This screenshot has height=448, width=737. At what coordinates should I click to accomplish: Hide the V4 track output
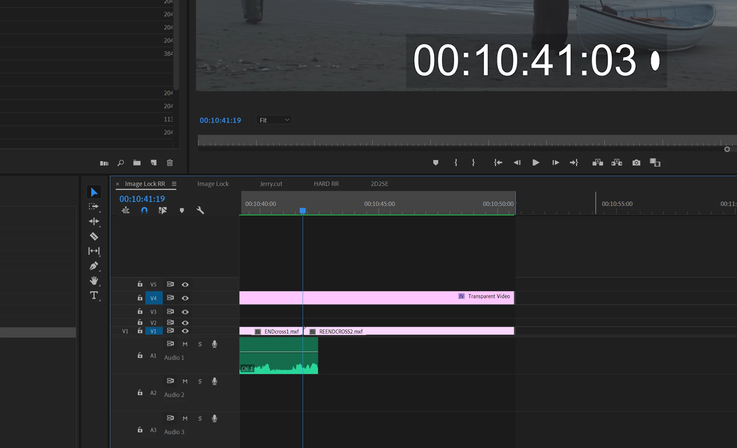click(185, 298)
